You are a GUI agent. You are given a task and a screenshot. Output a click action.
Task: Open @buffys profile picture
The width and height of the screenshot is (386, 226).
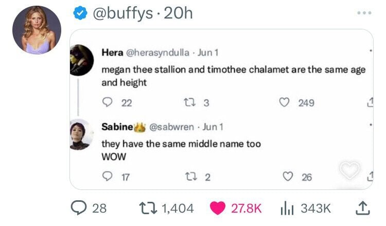[x=37, y=30]
